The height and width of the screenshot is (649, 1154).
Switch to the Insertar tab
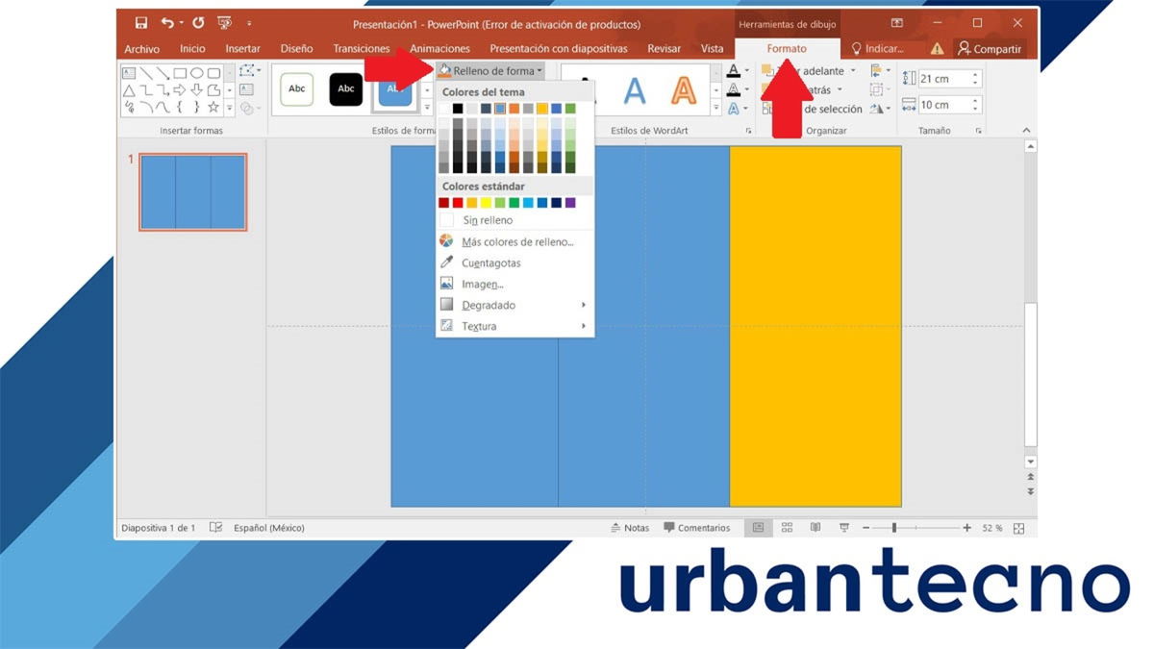(x=242, y=48)
